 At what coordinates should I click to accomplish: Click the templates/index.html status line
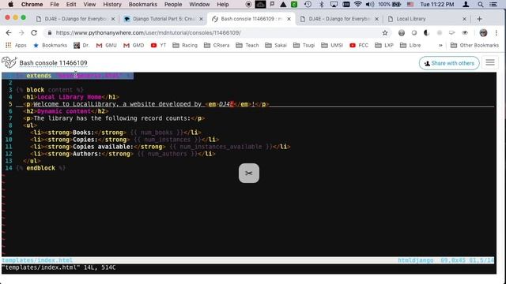click(x=247, y=260)
